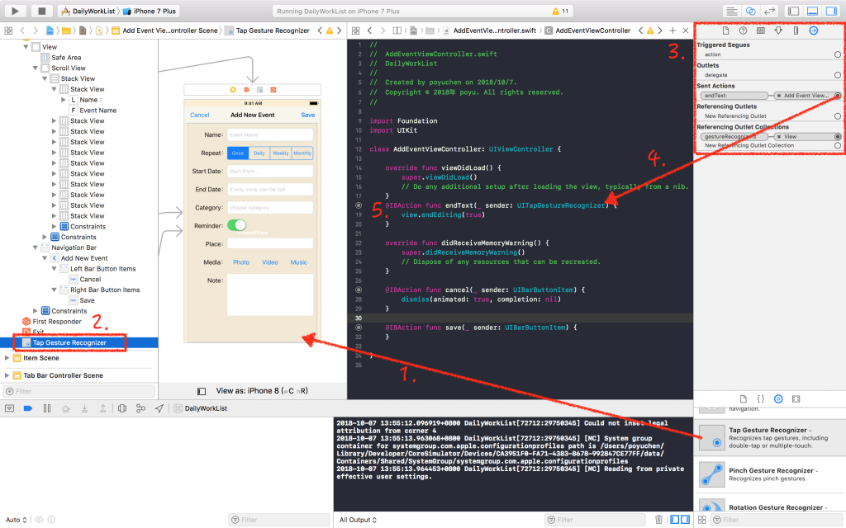Click the Music media button

coord(299,262)
